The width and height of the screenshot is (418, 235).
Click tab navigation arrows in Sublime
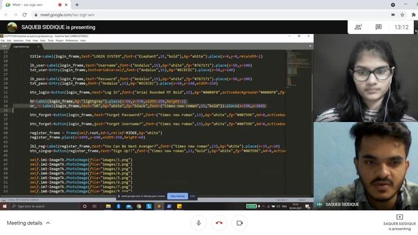(5, 46)
